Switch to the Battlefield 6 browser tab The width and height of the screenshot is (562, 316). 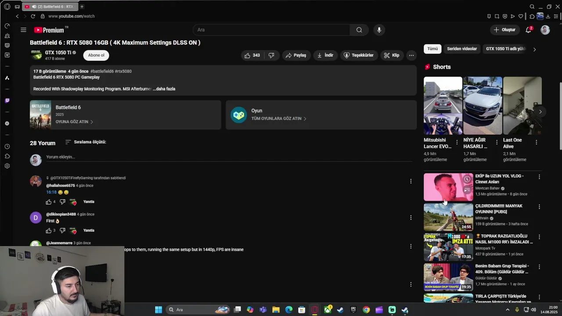point(49,7)
